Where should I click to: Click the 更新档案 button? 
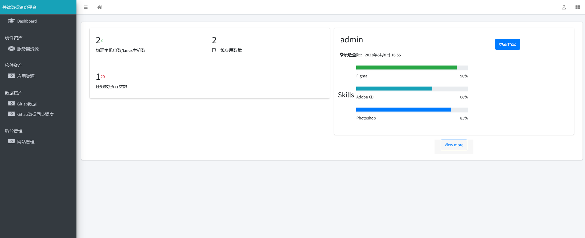tap(507, 44)
